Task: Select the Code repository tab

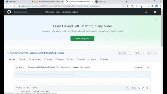Action: point(12,59)
